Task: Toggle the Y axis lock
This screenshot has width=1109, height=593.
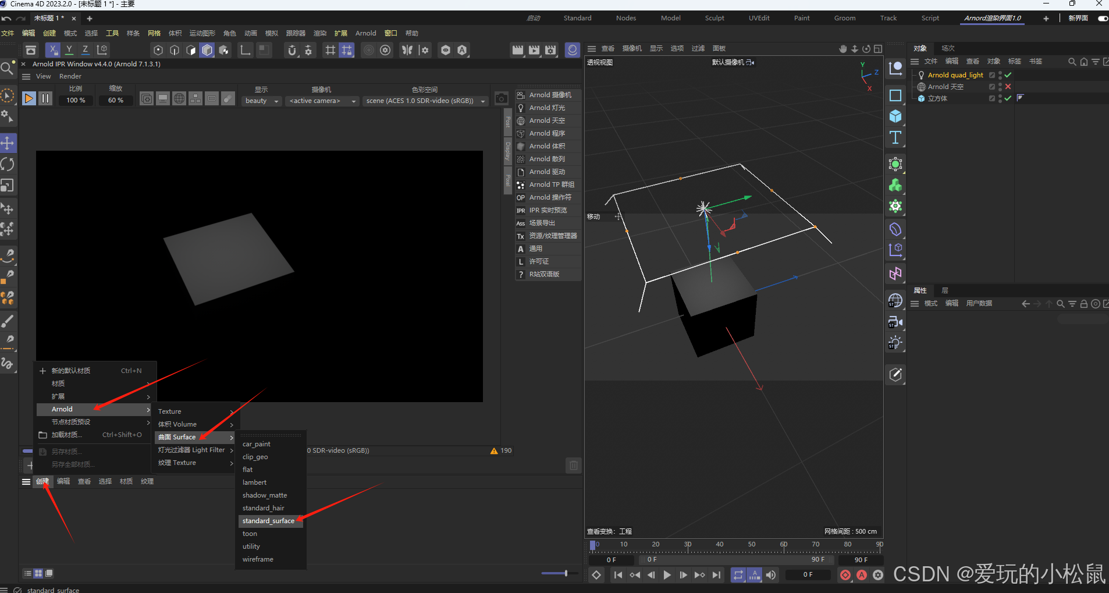Action: [69, 50]
